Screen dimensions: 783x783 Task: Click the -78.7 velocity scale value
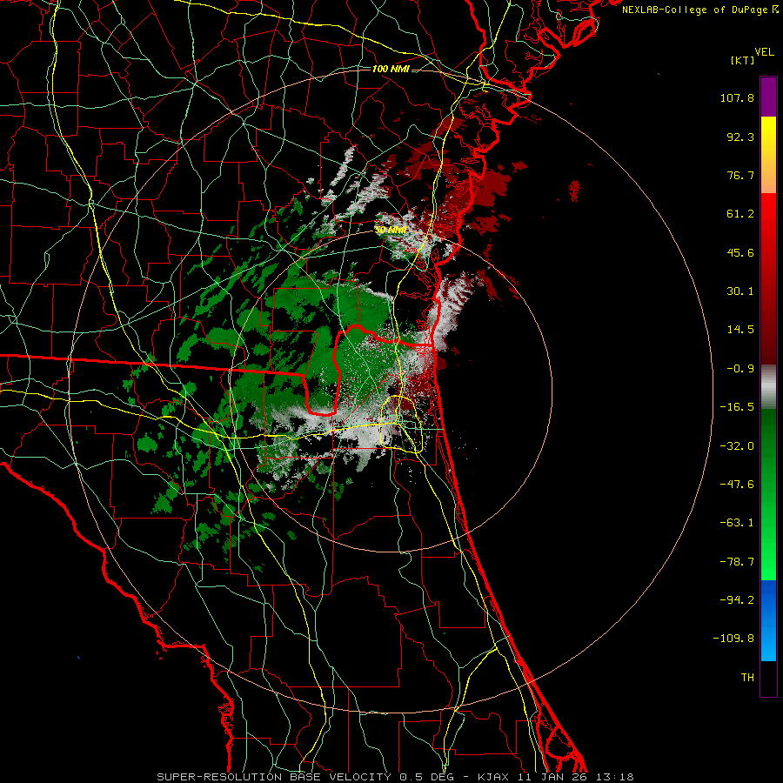737,562
